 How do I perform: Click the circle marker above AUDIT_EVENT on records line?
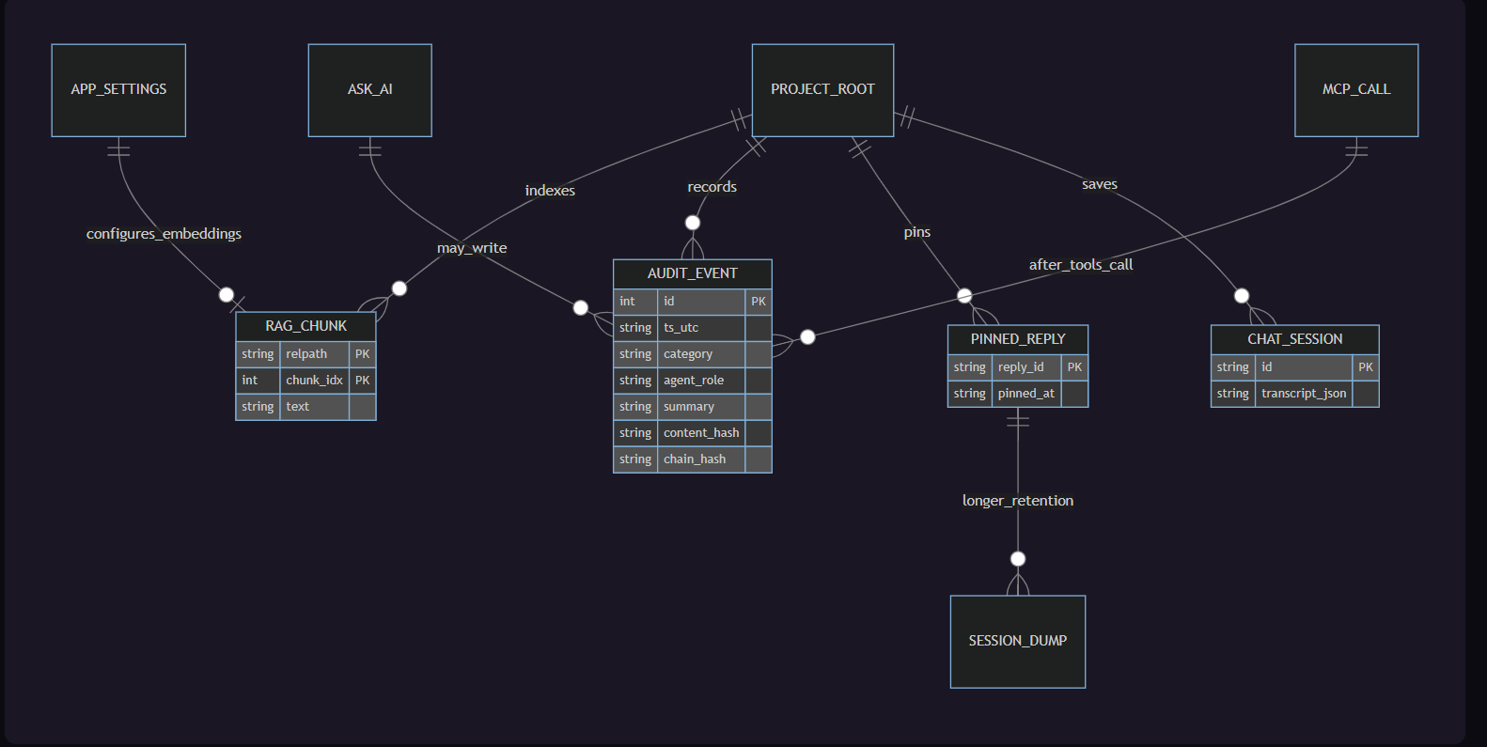tap(693, 223)
